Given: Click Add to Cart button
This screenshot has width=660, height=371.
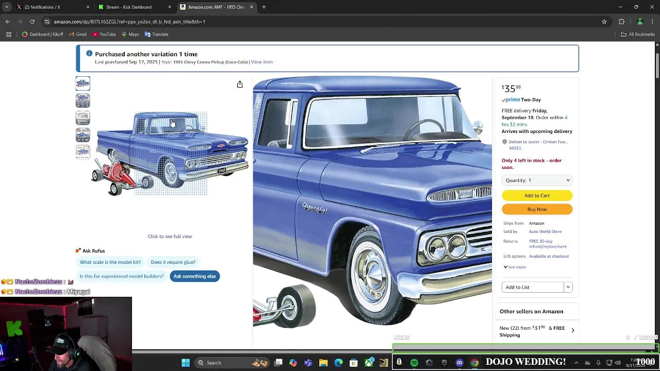Looking at the screenshot, I should [537, 196].
